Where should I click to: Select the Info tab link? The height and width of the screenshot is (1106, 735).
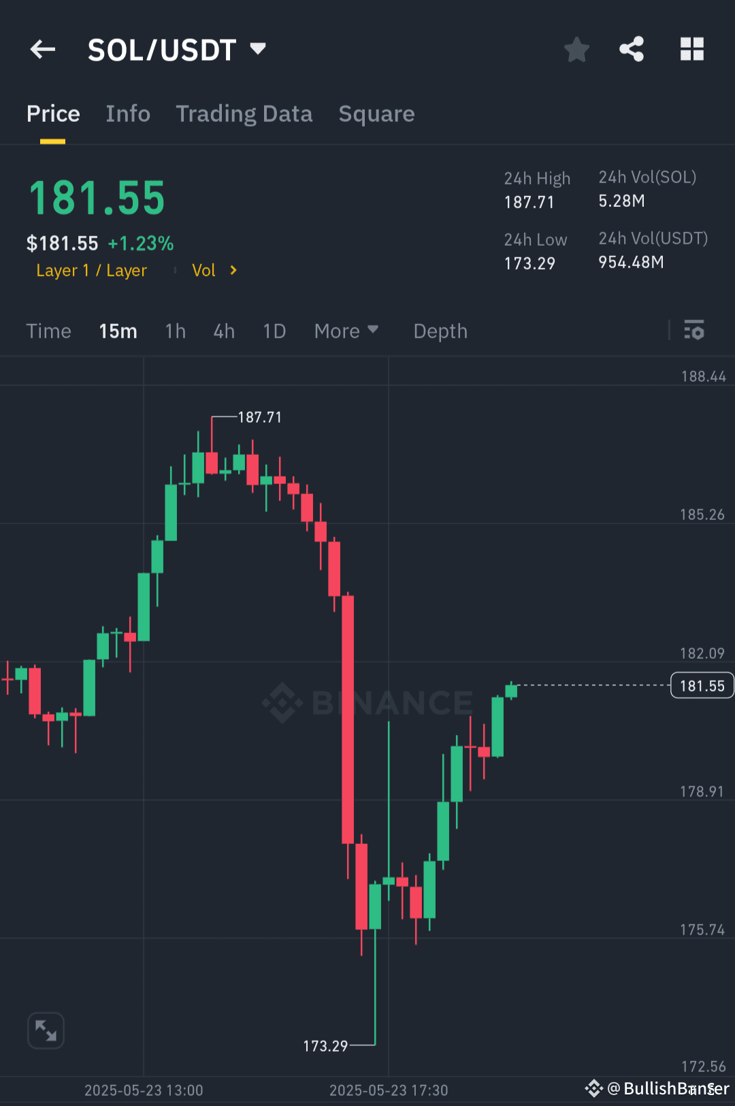pos(128,114)
